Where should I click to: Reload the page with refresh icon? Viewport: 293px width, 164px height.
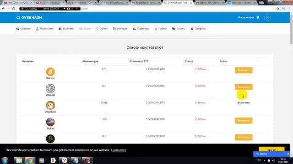pos(13,9)
